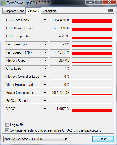
Task: Maximize the GPU-Z window
Action: [98, 2]
